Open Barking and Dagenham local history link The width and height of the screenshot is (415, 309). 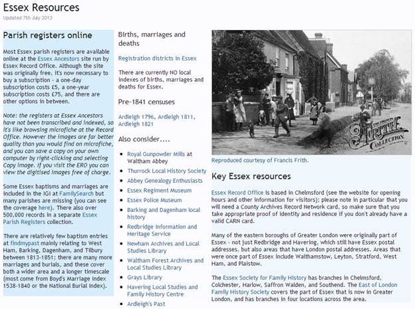164,213
